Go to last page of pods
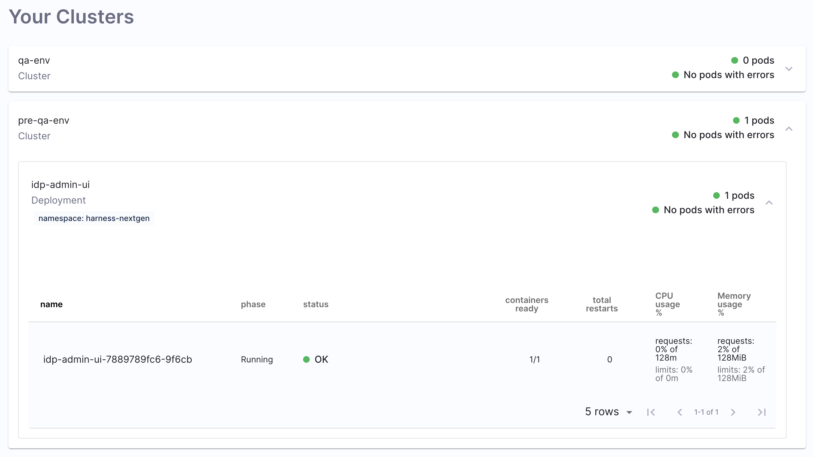 click(762, 412)
